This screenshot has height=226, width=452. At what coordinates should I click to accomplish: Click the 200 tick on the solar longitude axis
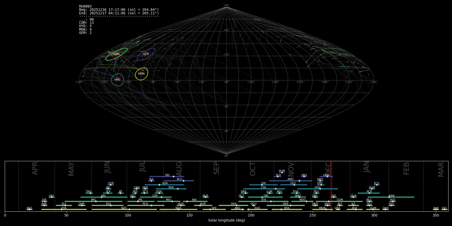pyautogui.click(x=251, y=215)
